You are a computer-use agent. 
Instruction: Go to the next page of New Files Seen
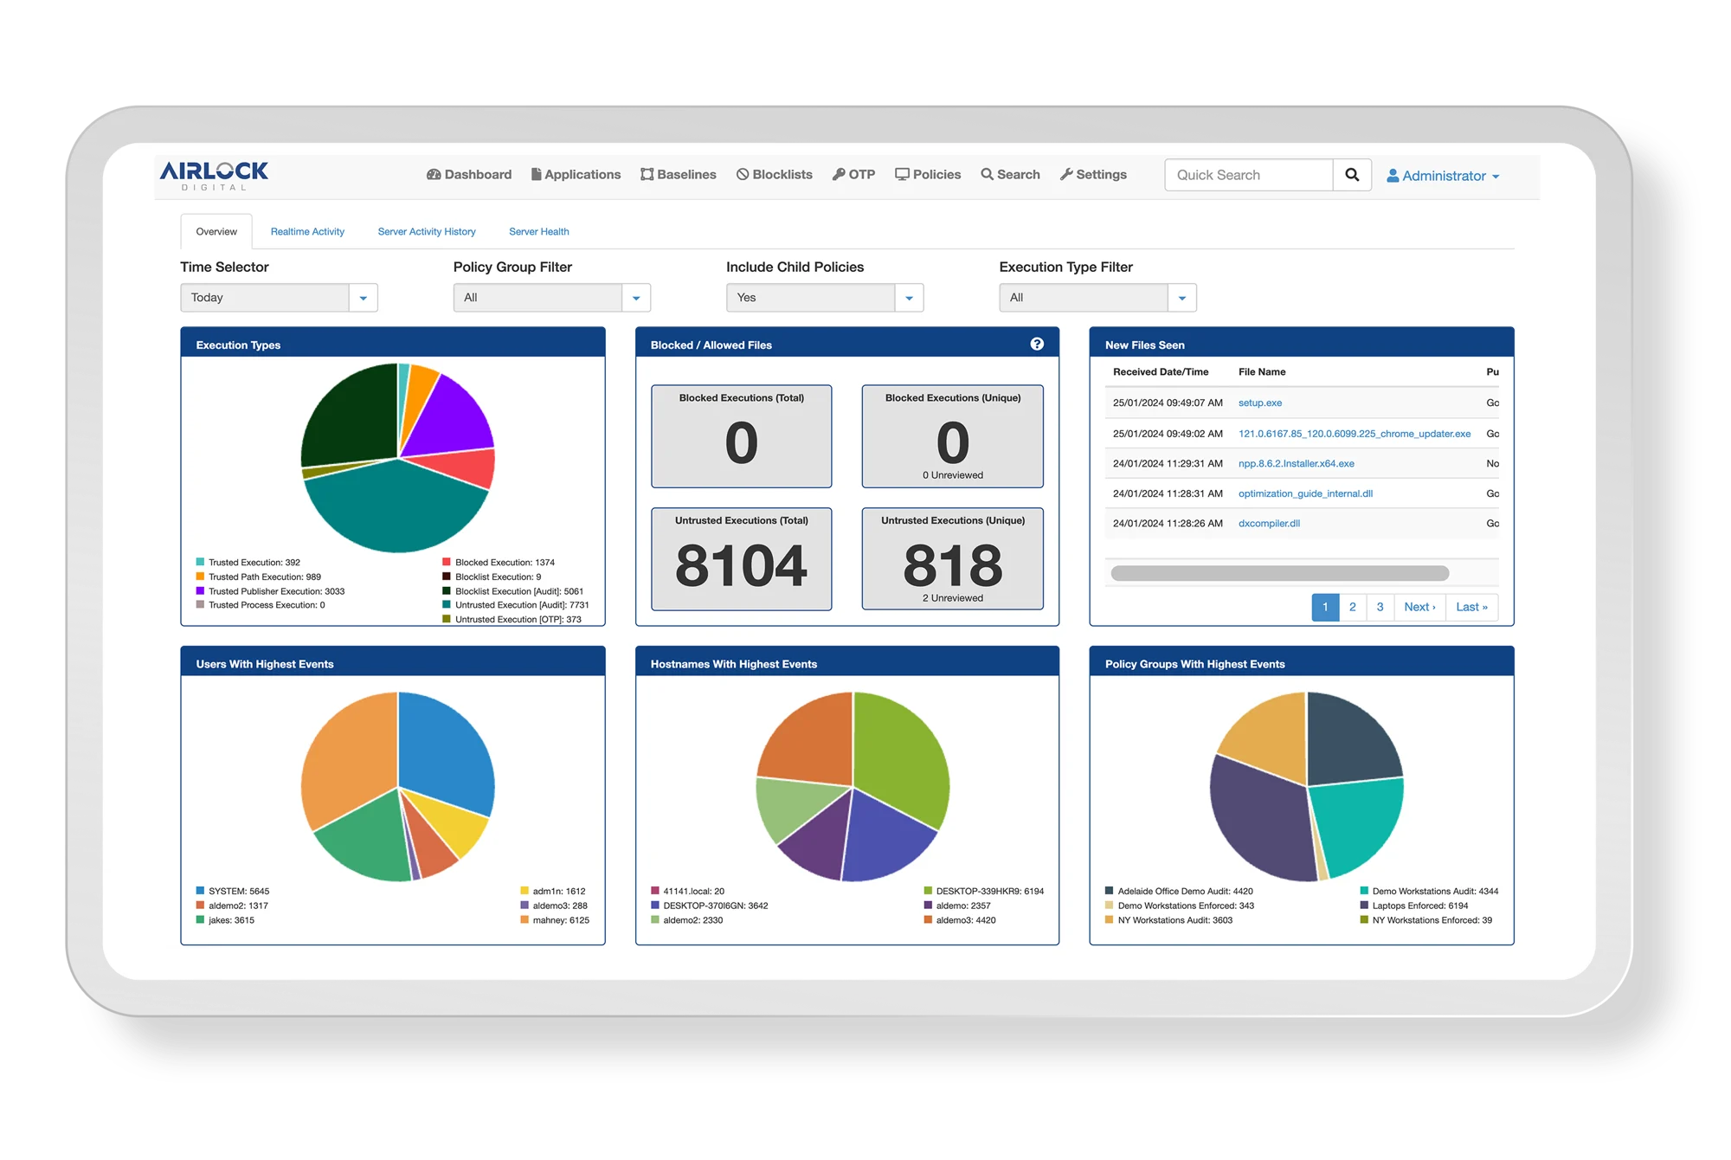1419,607
